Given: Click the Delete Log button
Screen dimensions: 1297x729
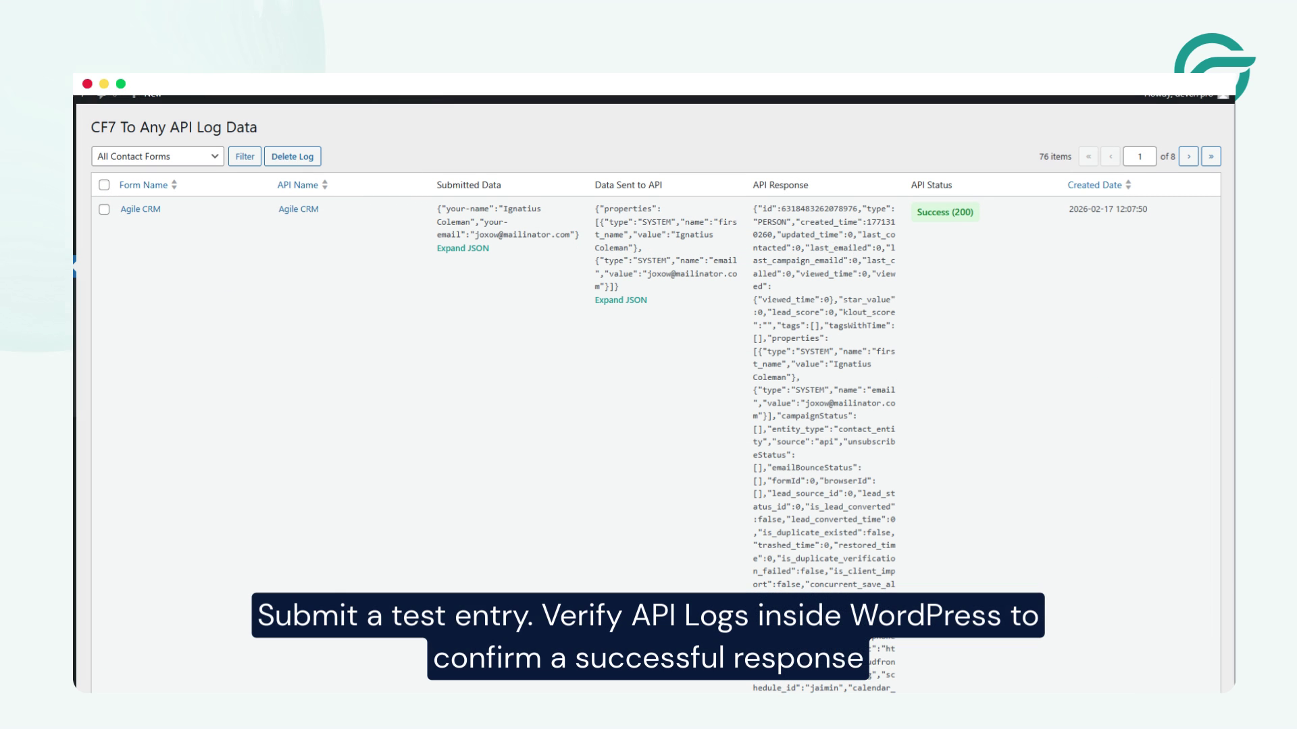Looking at the screenshot, I should point(293,157).
